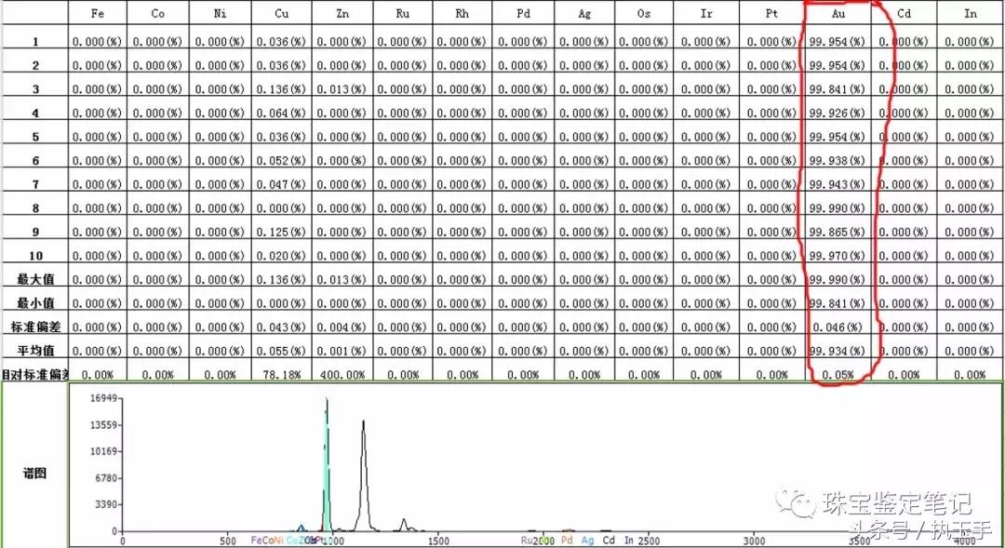Select the 相对标准偏差 row label

pyautogui.click(x=35, y=374)
